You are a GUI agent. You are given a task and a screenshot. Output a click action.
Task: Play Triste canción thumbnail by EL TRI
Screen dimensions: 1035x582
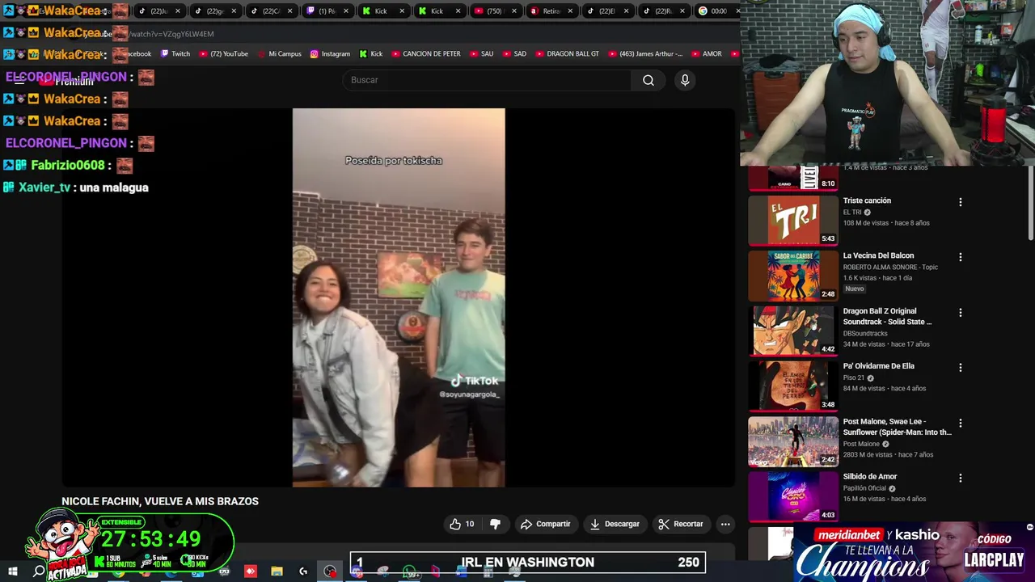coord(793,220)
